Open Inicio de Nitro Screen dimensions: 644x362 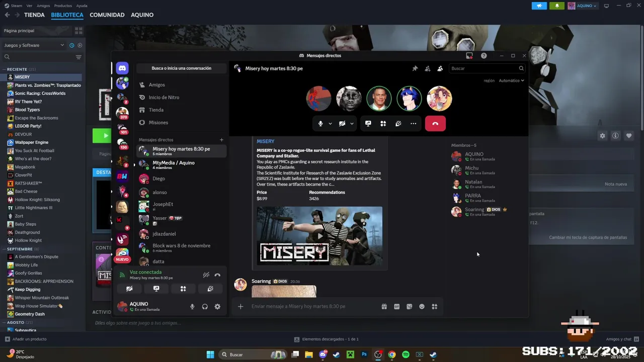coord(181,98)
